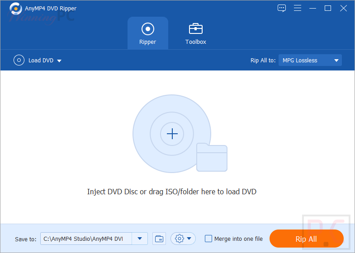
Task: Expand the Load DVD dropdown arrow
Action: [x=59, y=61]
